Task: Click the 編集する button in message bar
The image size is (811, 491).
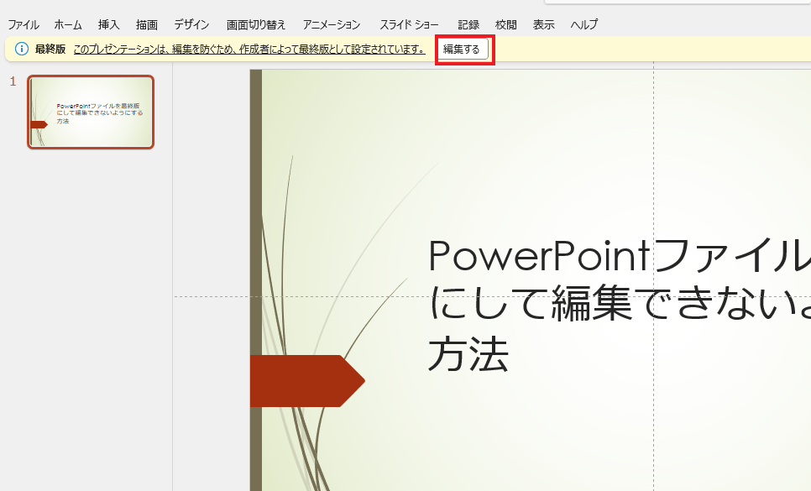Action: tap(462, 50)
